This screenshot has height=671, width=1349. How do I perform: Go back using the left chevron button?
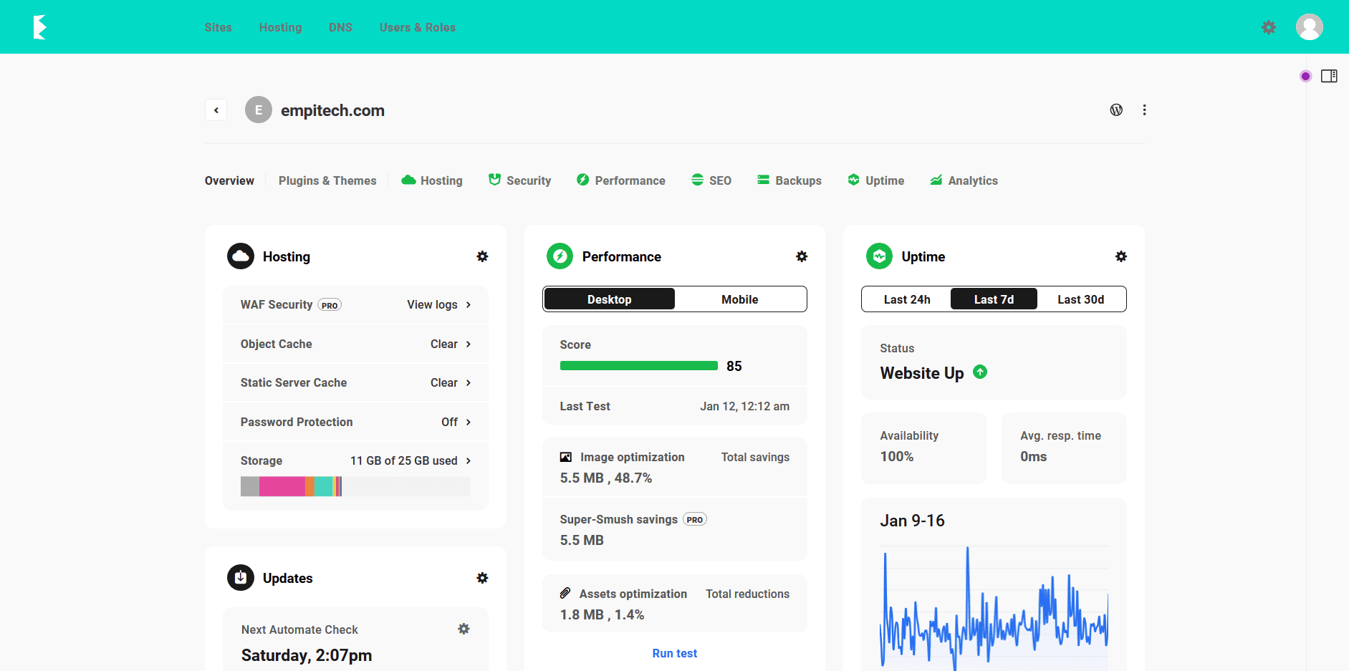pyautogui.click(x=216, y=110)
